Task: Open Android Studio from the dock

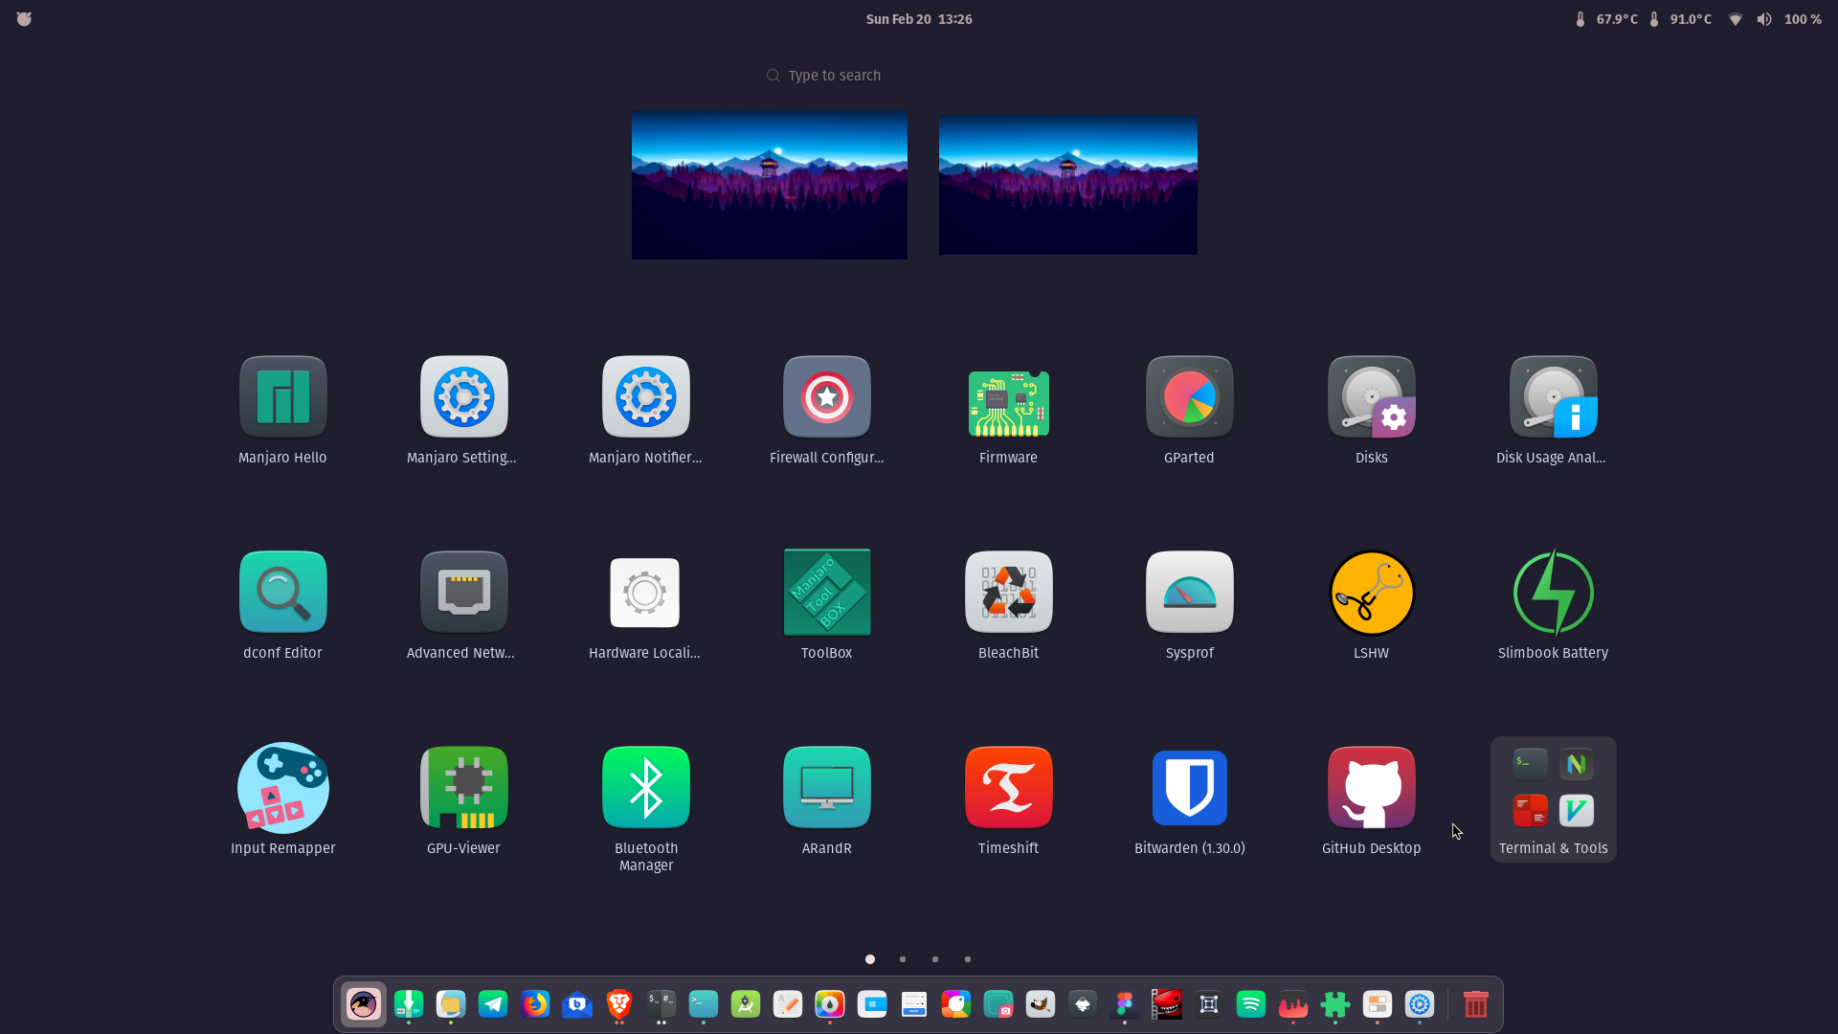Action: [746, 1004]
